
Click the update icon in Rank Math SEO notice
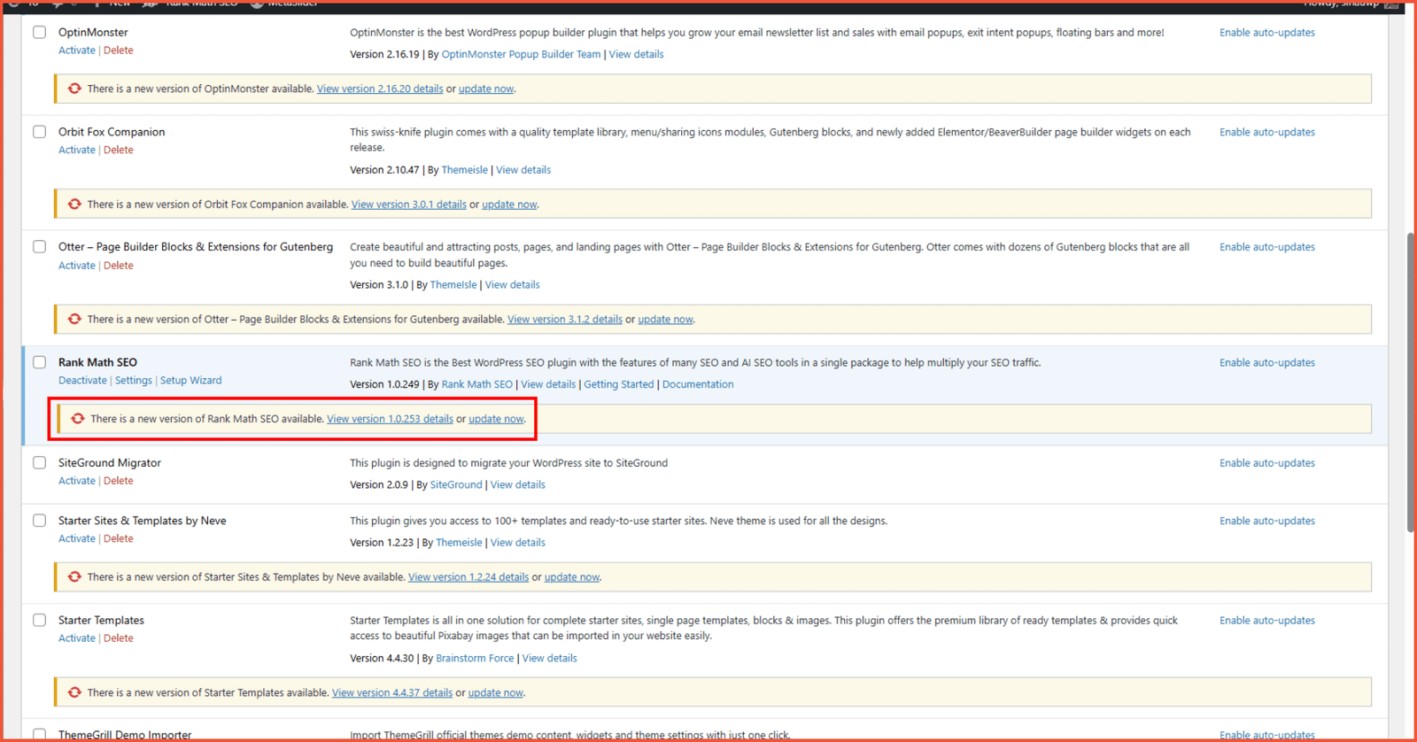click(x=78, y=419)
